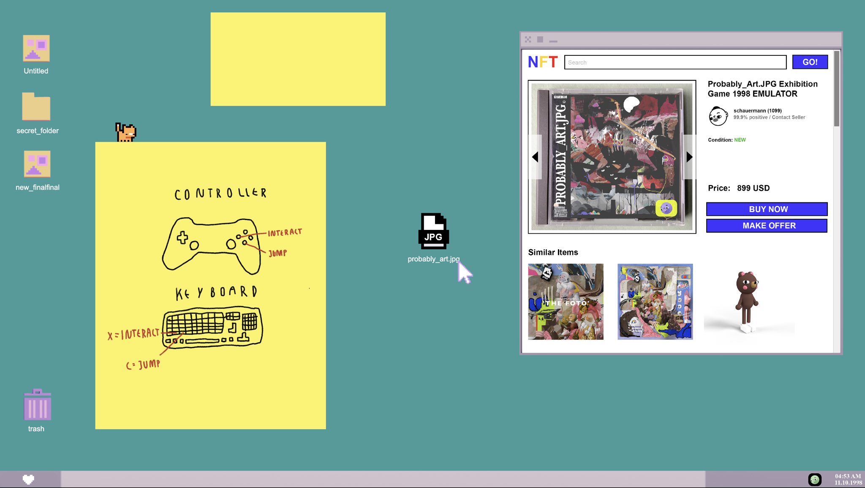The height and width of the screenshot is (488, 865).
Task: Click the green face tray icon
Action: point(814,479)
